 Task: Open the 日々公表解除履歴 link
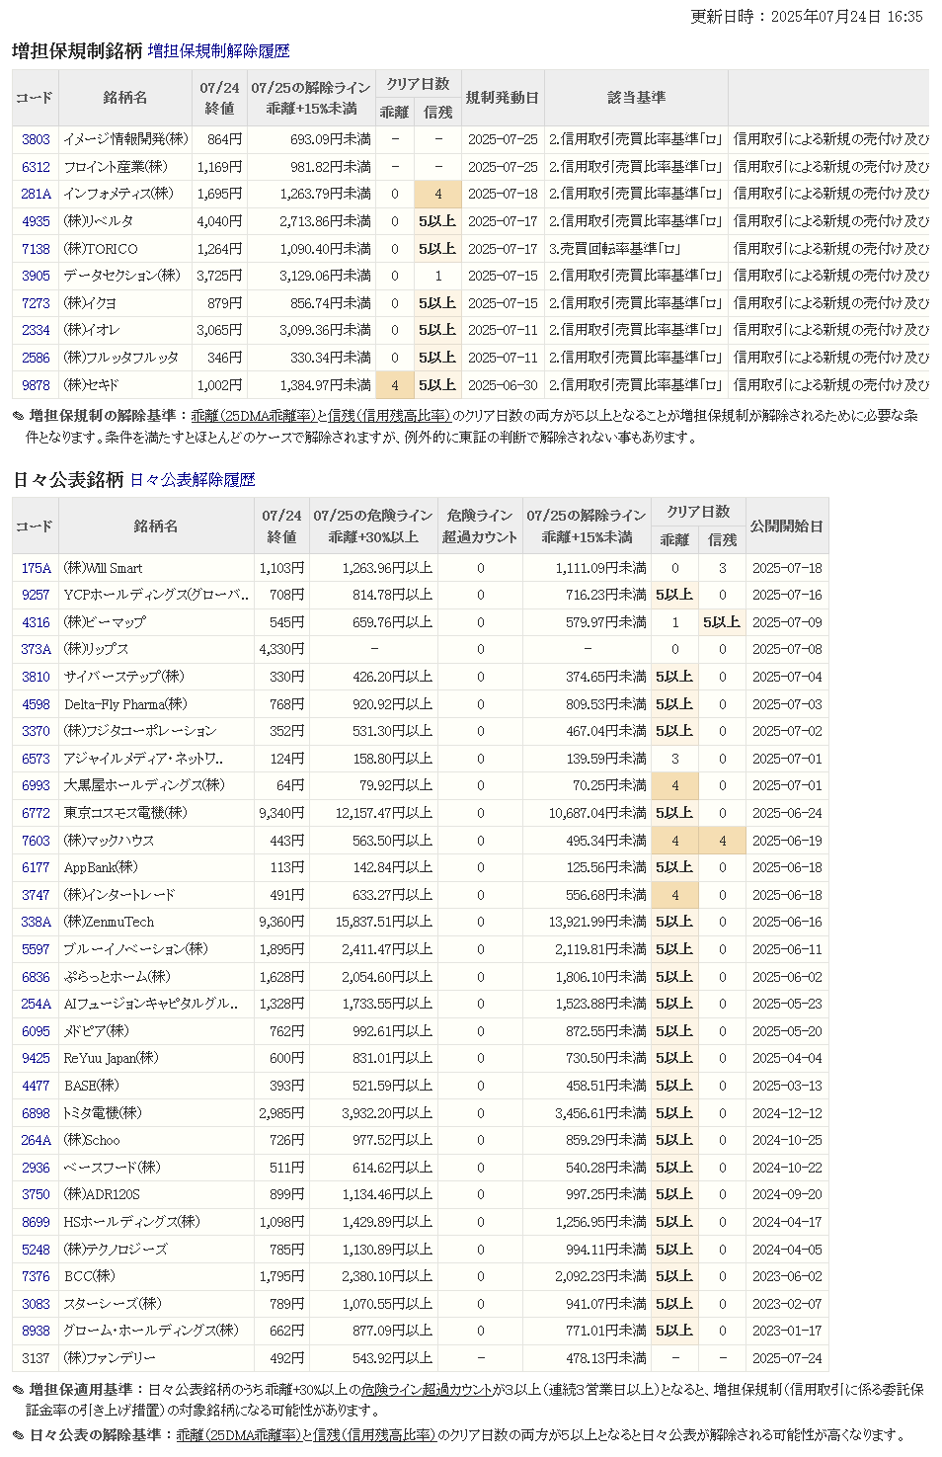point(193,479)
